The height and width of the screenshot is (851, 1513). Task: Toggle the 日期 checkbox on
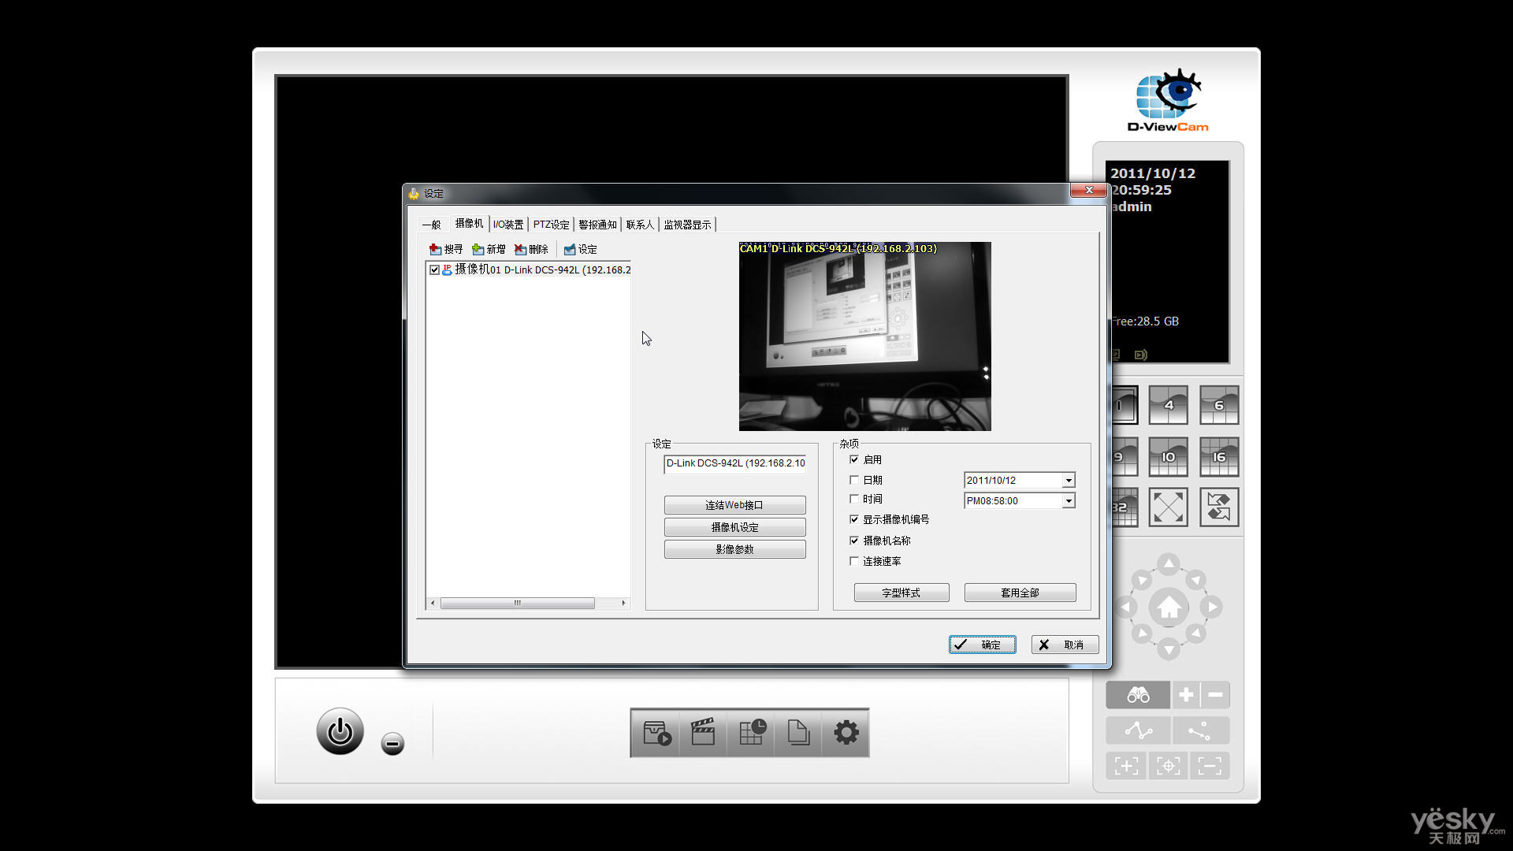(853, 479)
